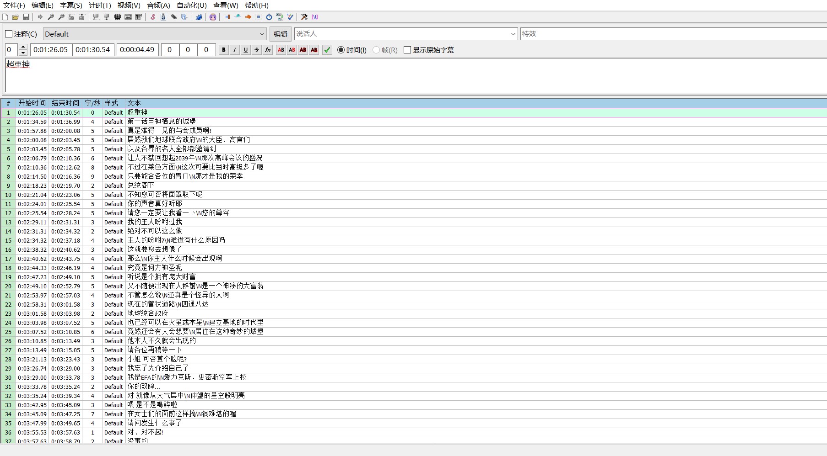Screen dimensions: 827x456
Task: Enable 显示原始字幕 checkbox
Action: (429, 50)
